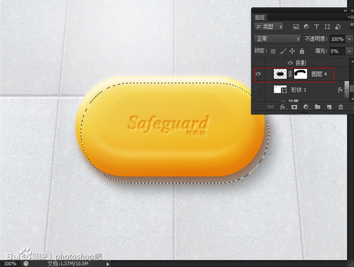The height and width of the screenshot is (267, 354).
Task: Add a layer mask button
Action: tap(294, 107)
